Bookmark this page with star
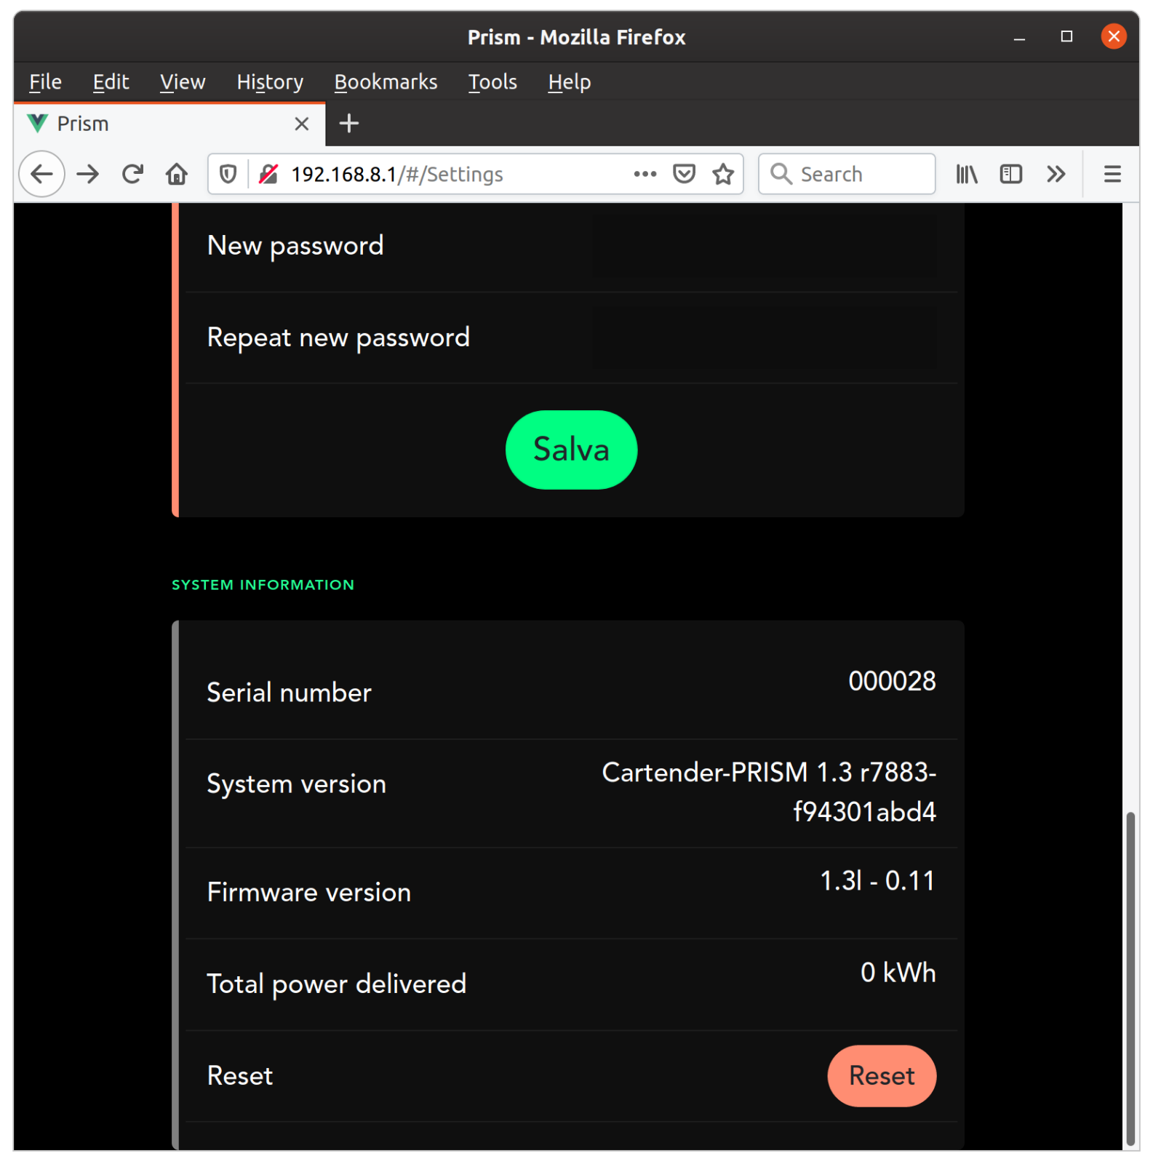The image size is (1153, 1164). pyautogui.click(x=723, y=174)
